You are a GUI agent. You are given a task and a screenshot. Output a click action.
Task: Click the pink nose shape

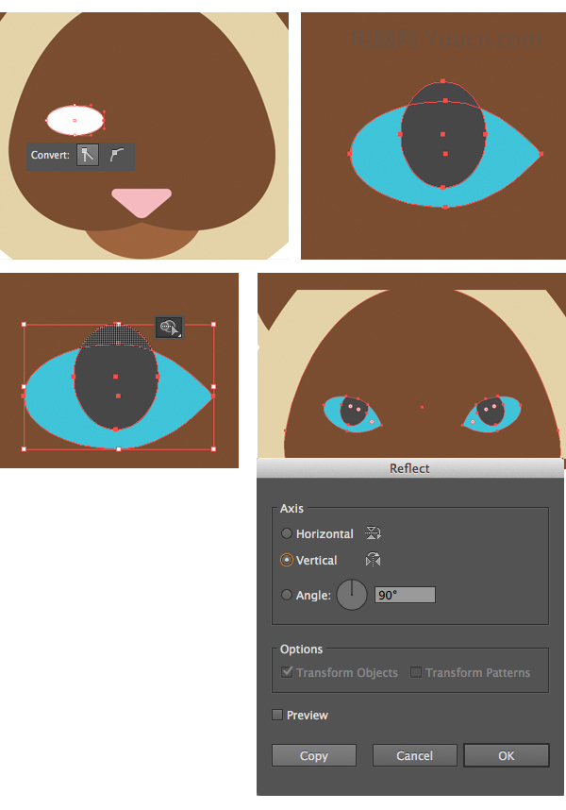click(x=141, y=202)
